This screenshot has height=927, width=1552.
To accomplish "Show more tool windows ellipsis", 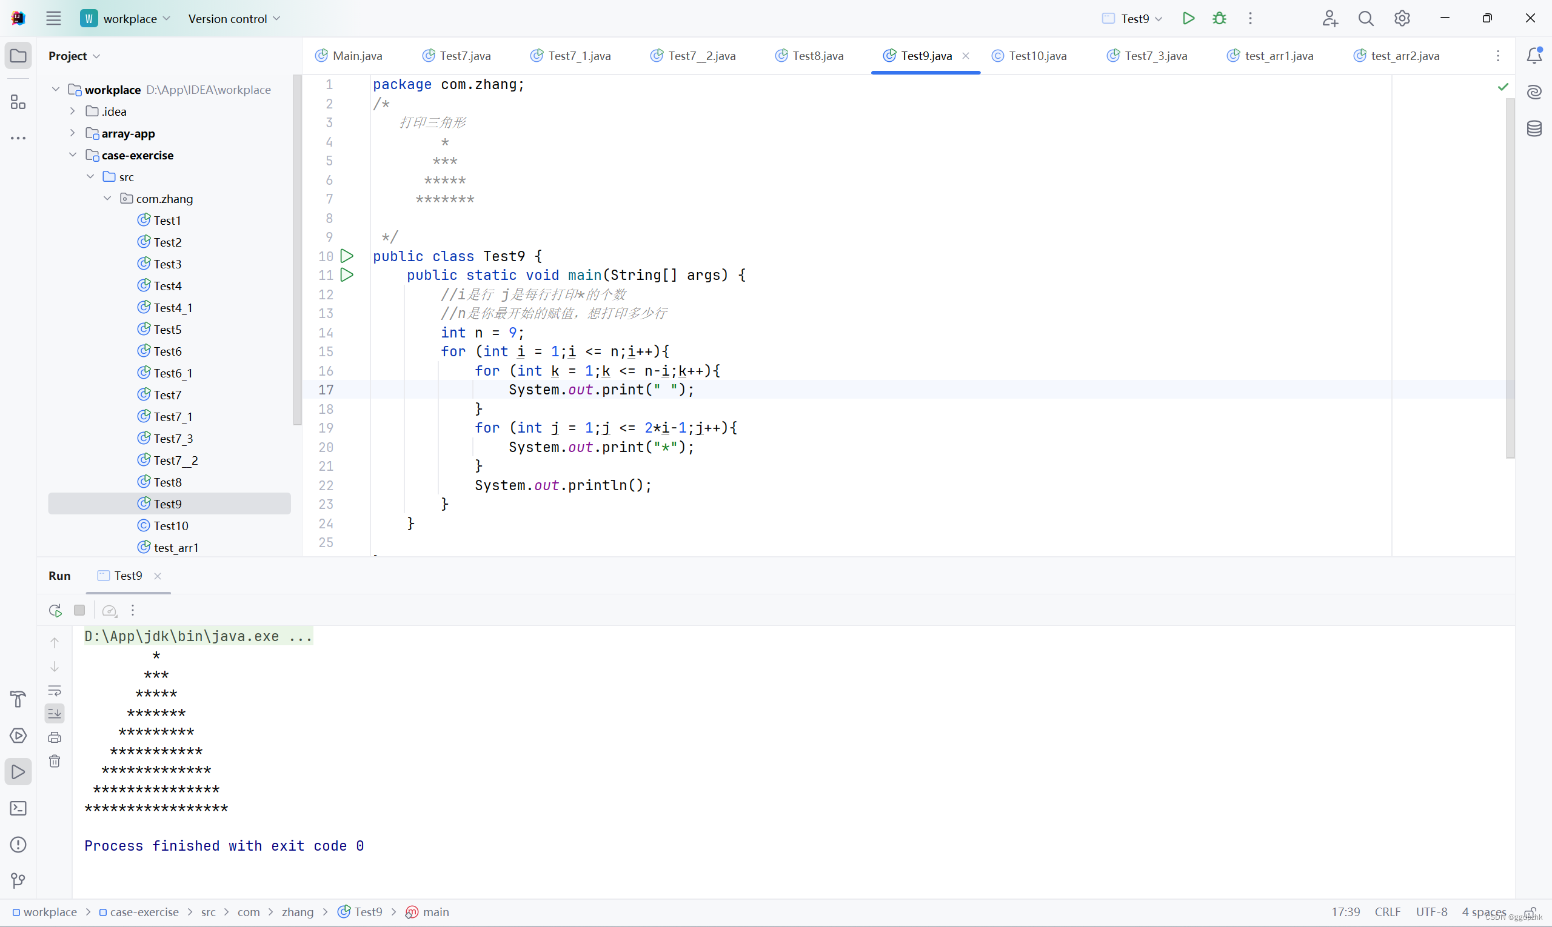I will tap(18, 138).
